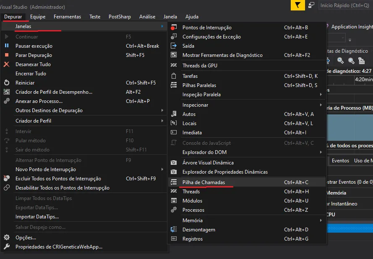This screenshot has width=373, height=259.
Task: Click the zoom in magnifier in diagnostics panel
Action: point(340,61)
